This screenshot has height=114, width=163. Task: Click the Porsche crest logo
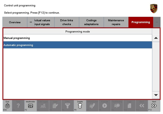tap(154, 8)
